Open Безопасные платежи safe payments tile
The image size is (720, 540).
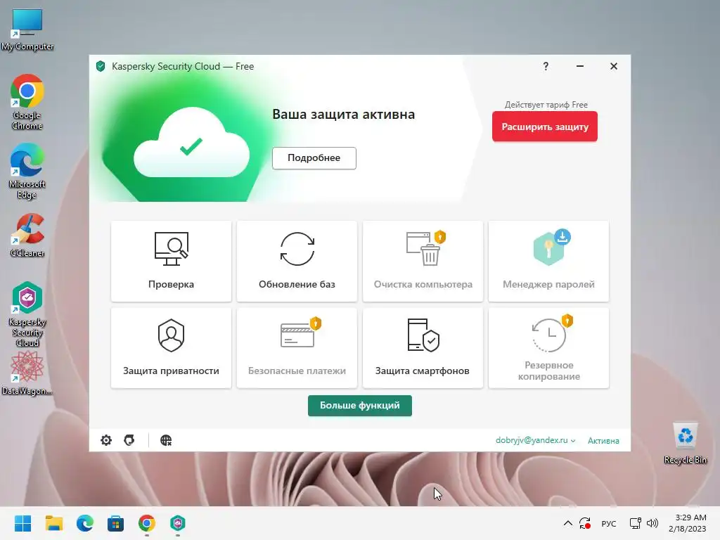pyautogui.click(x=297, y=348)
